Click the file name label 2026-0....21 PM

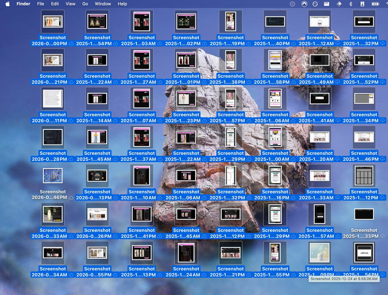[49, 82]
